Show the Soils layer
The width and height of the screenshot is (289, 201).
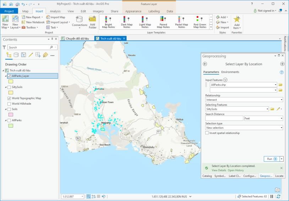(x=9, y=109)
